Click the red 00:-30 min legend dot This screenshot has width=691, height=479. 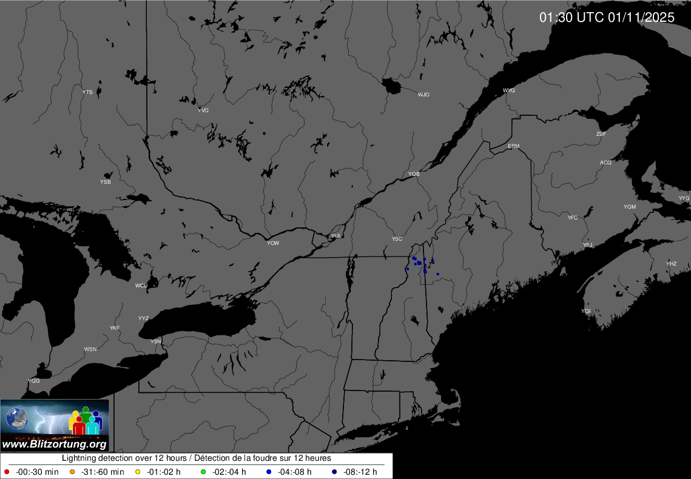[7, 472]
